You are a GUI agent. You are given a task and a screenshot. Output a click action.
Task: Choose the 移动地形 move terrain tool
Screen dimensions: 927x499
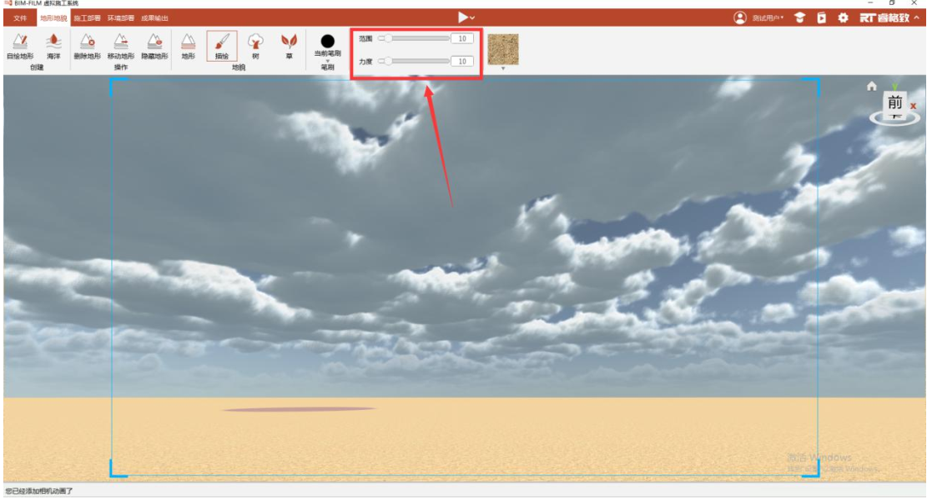121,46
